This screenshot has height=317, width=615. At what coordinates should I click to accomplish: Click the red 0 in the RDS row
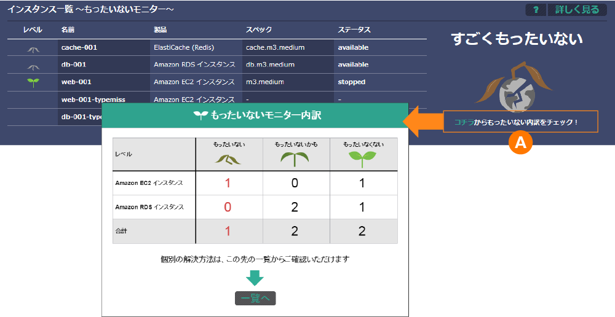point(228,207)
